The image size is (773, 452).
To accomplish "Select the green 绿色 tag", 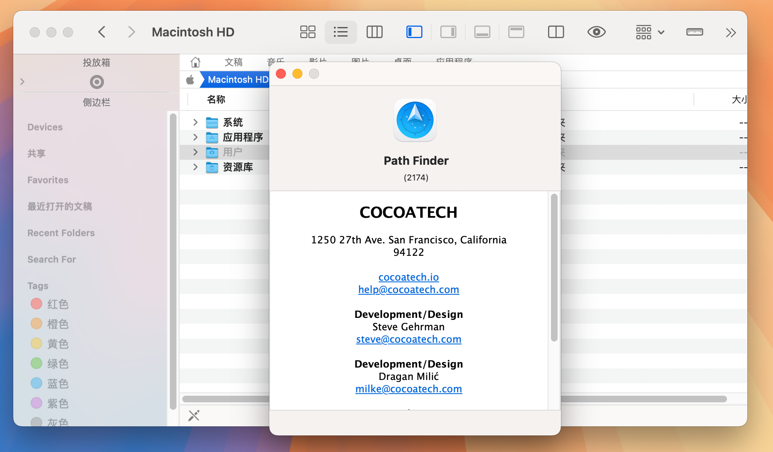I will coord(50,364).
